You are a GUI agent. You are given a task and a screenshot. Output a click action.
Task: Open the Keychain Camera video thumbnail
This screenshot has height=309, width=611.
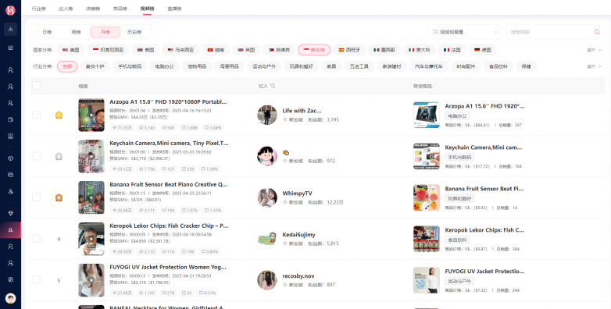click(x=91, y=156)
